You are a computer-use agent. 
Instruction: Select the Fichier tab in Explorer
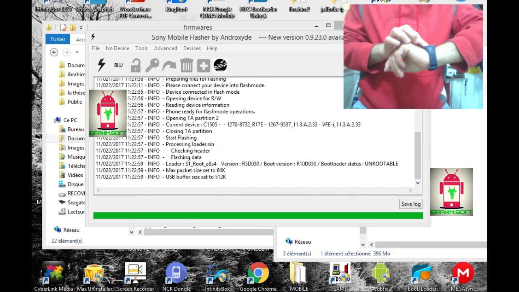[58, 39]
